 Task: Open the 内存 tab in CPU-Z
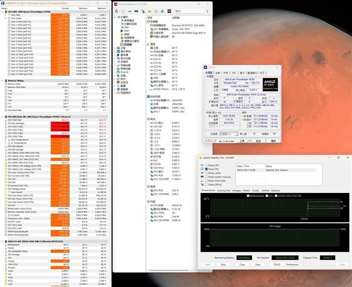pos(226,73)
